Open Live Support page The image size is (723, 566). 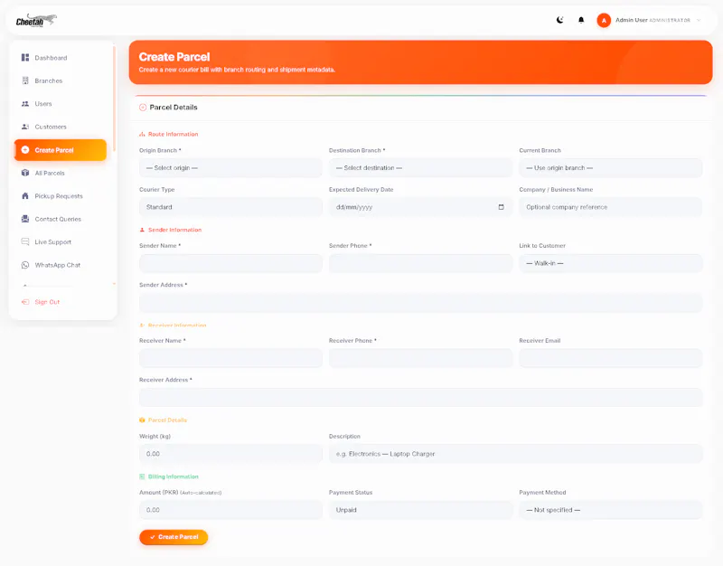pos(61,241)
